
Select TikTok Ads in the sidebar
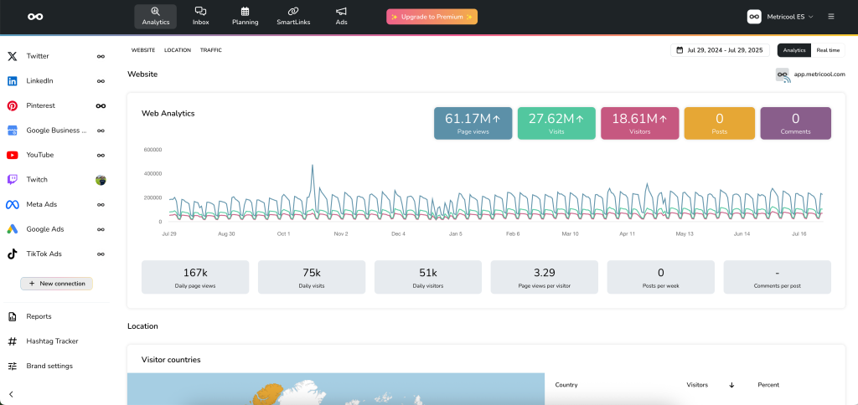coord(44,254)
